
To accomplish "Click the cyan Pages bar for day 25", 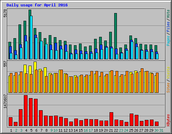I will [x=132, y=51].
